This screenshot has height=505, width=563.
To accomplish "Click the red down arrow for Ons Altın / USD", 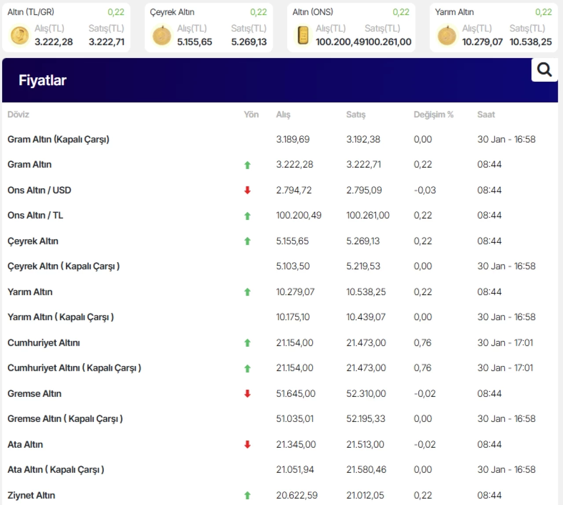I will point(247,190).
